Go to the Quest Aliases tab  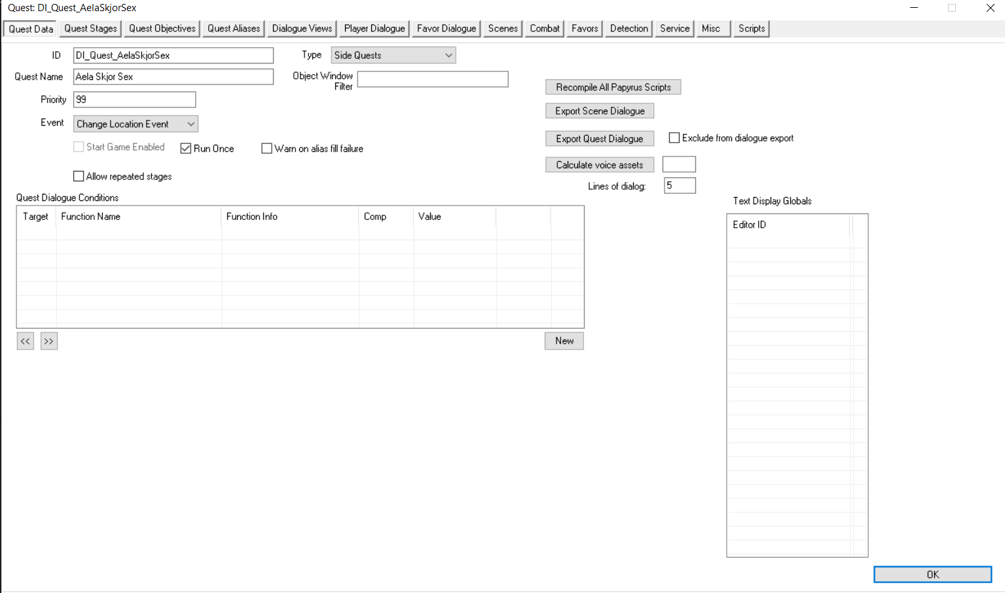tap(234, 29)
